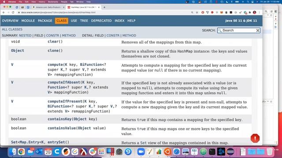Viewport: 282px width, 158px height.
Task: Jump to DETAIL METHOD link
Action: 129,36
